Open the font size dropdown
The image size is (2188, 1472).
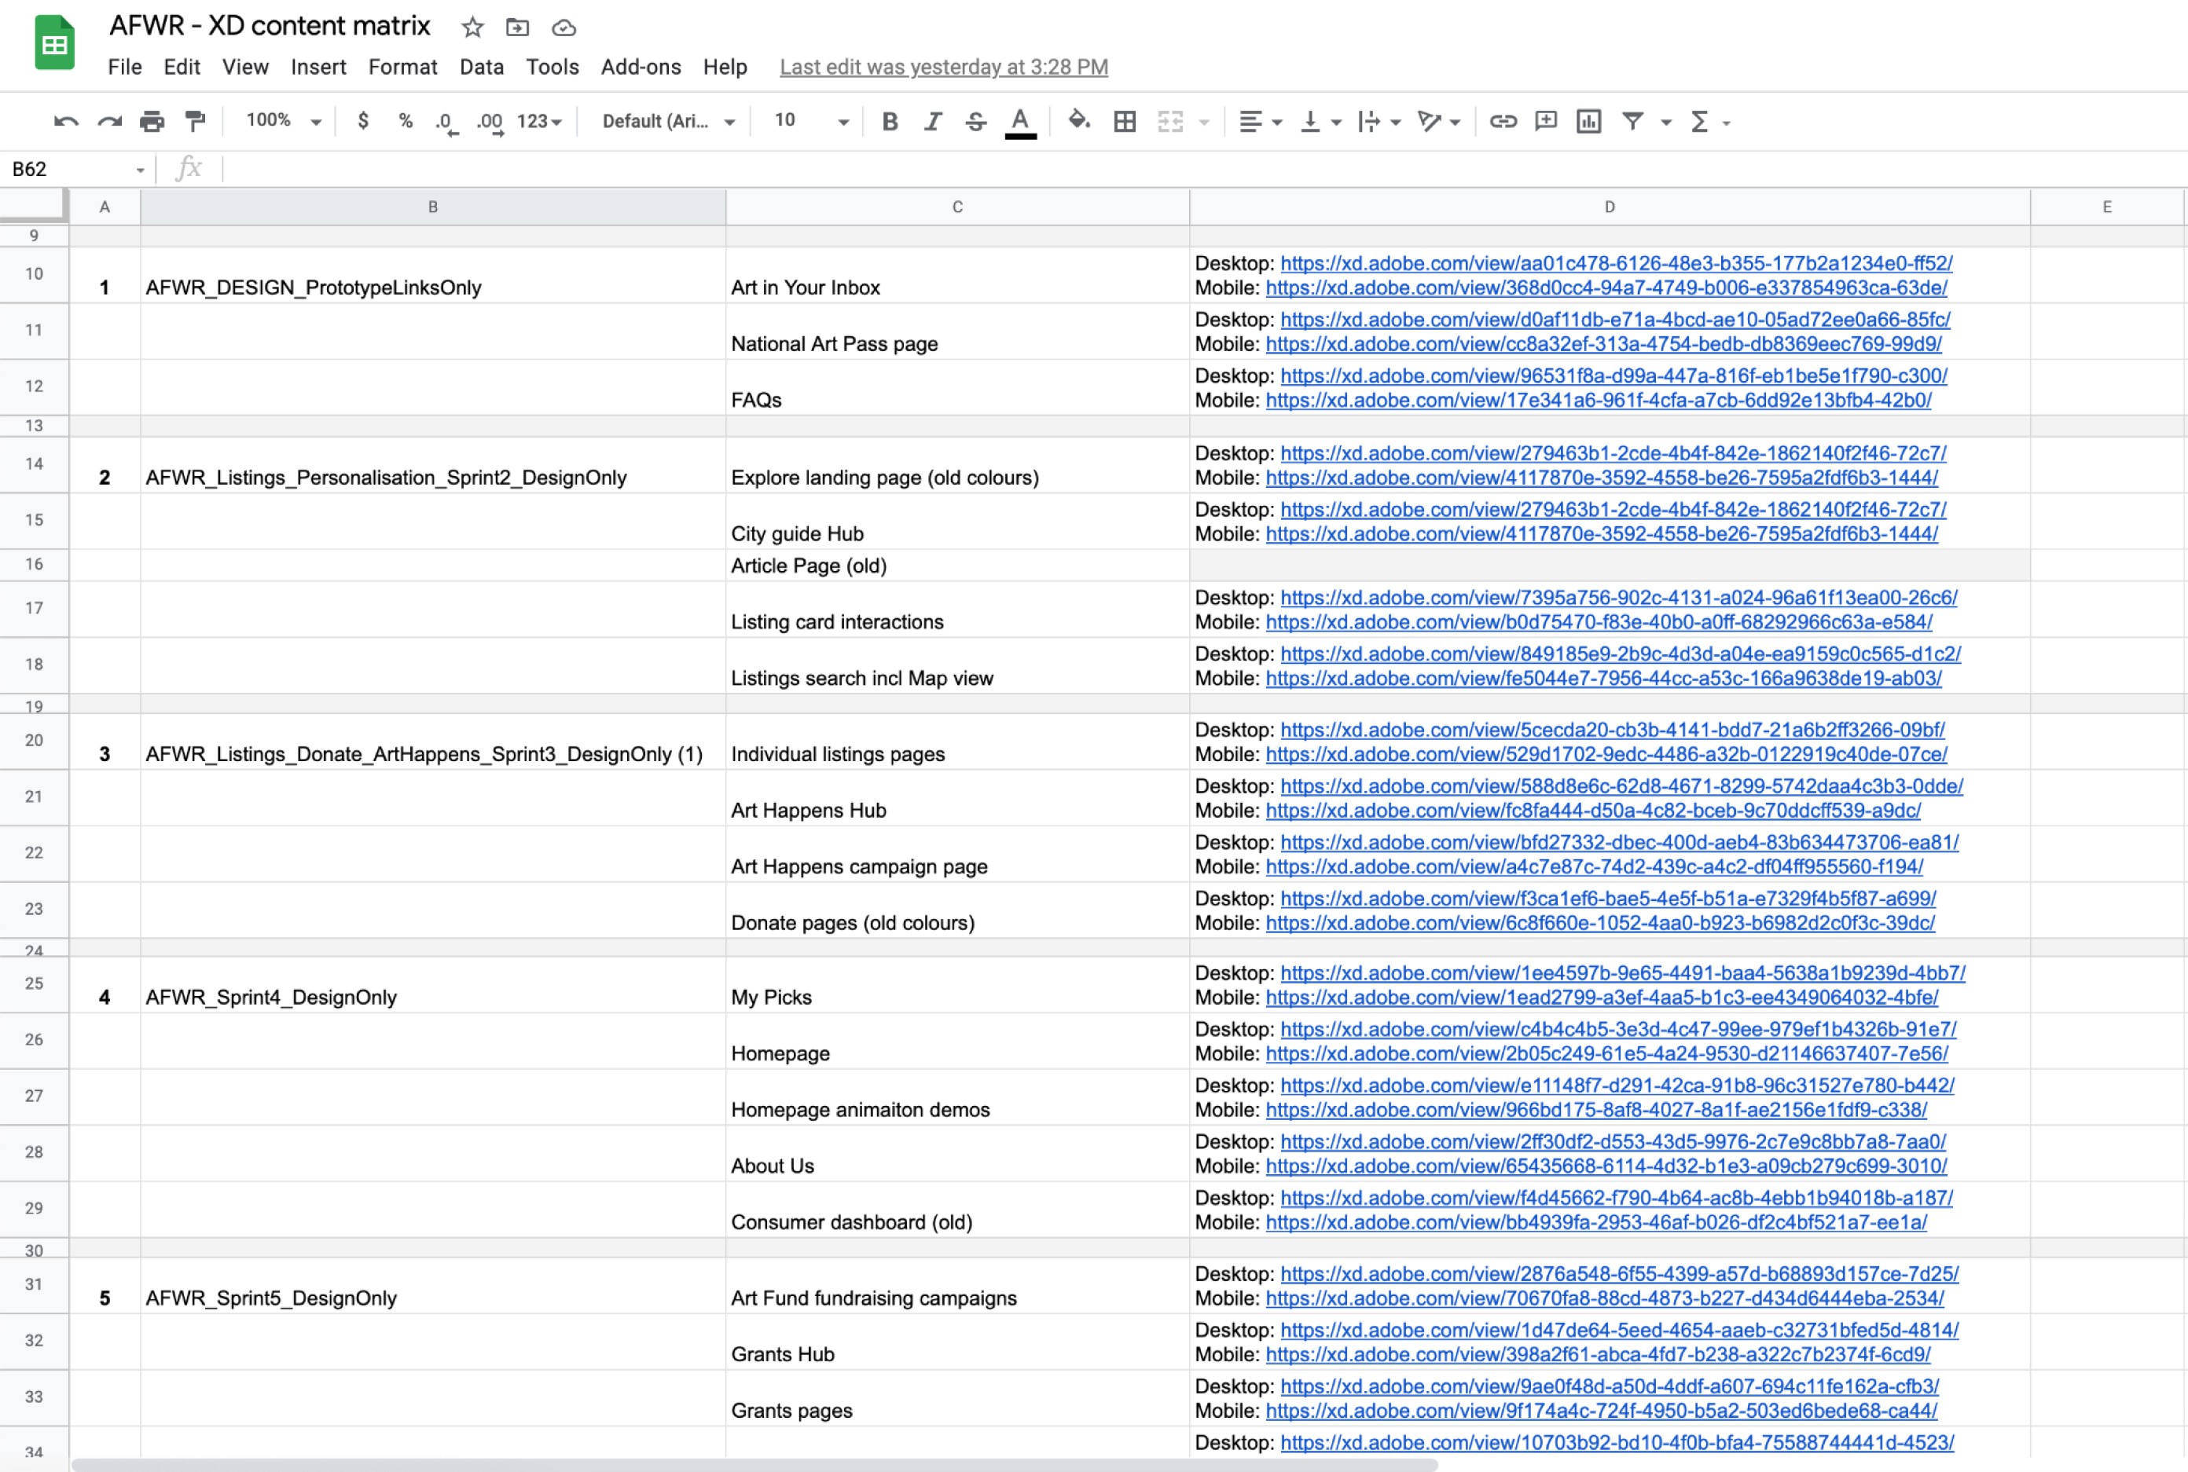[811, 121]
